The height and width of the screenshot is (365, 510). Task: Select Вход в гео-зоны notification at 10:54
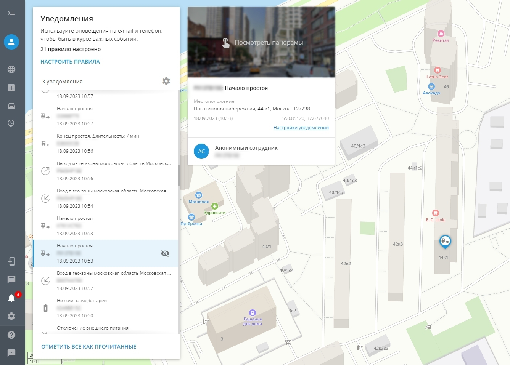click(x=105, y=199)
